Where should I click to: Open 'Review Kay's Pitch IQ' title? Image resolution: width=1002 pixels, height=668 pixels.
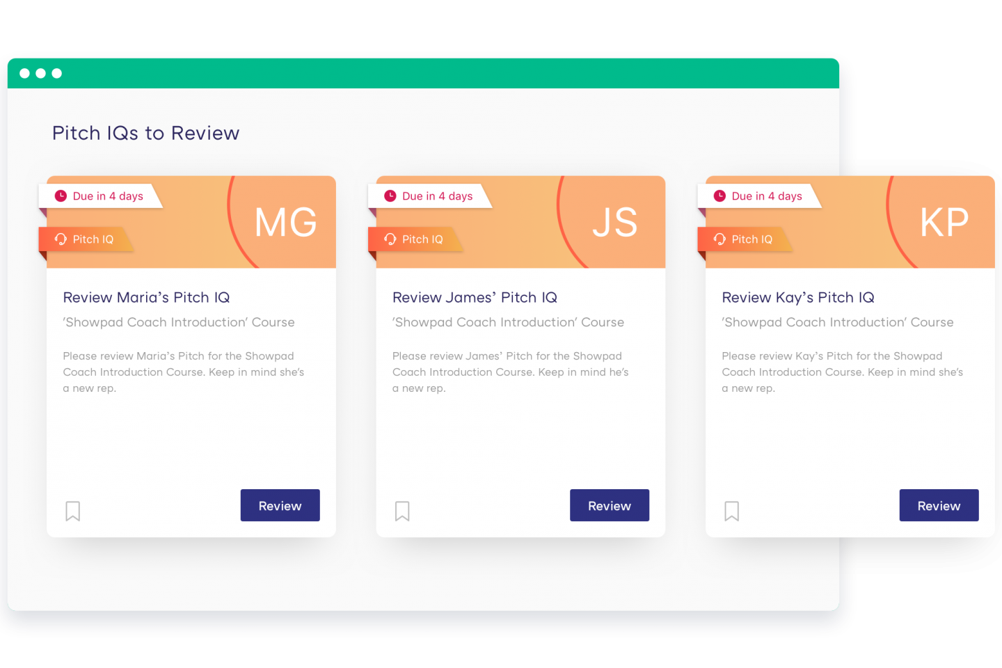click(x=798, y=298)
